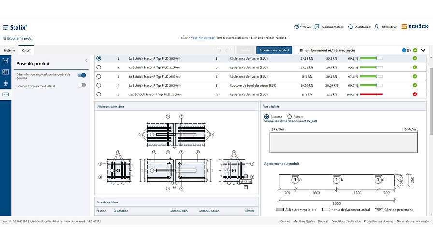The height and width of the screenshot is (243, 433).
Task: Select radio for 6x Stacon F-LD 22
Action: 99,67
